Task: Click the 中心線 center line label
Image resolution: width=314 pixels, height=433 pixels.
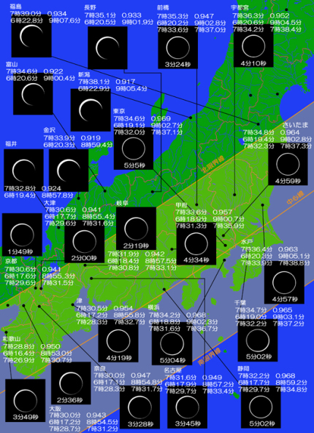Action: click(296, 198)
